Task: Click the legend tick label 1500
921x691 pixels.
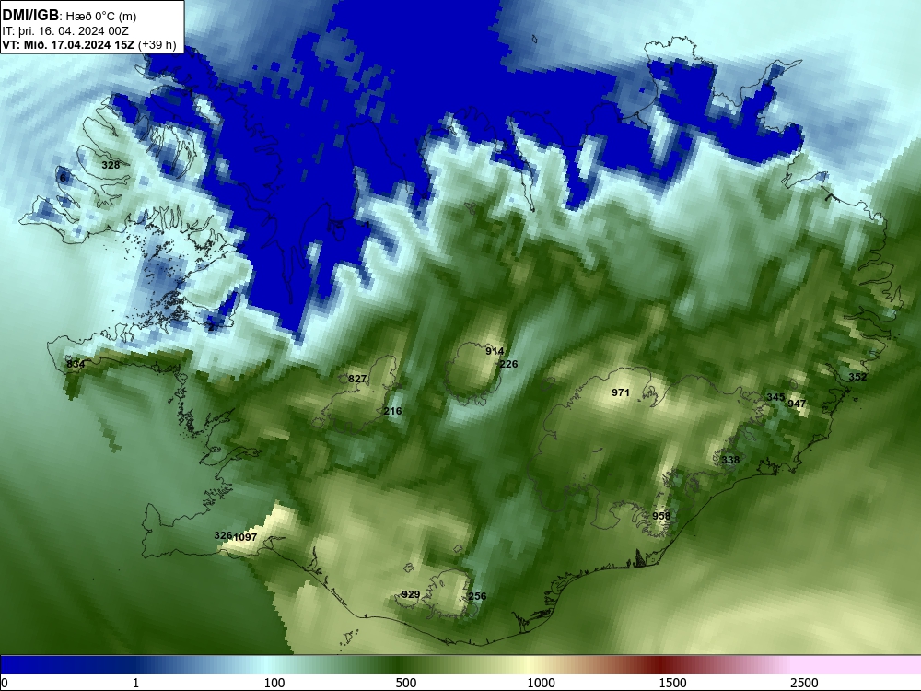Action: tap(672, 683)
